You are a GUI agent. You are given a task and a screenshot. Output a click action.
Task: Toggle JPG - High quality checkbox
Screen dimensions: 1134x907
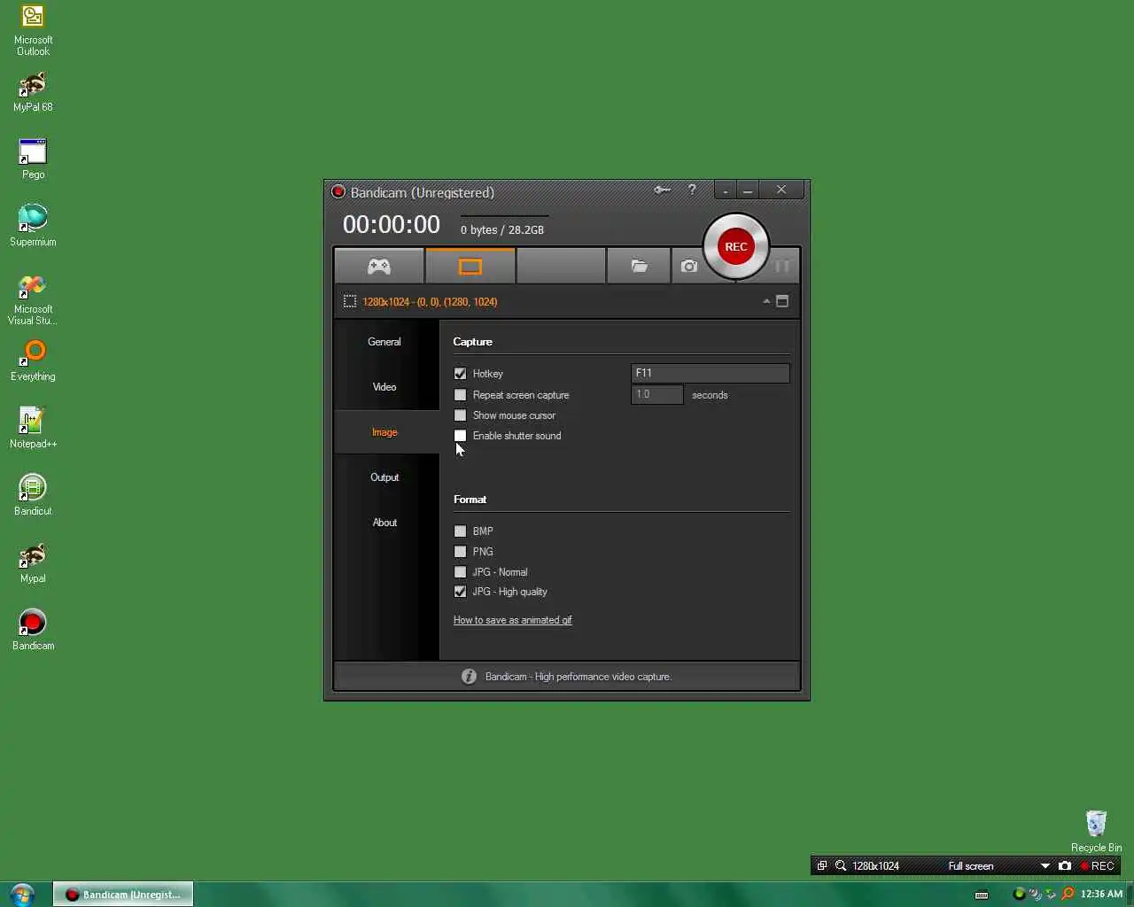460,592
